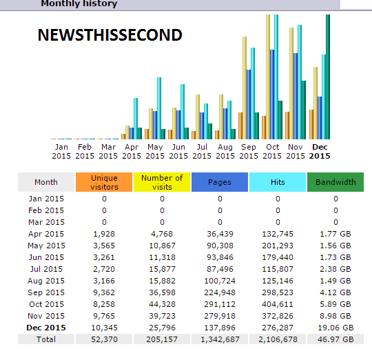Image resolution: width=372 pixels, height=349 pixels.
Task: Click the Mar 2015 table row label
Action: (46, 222)
